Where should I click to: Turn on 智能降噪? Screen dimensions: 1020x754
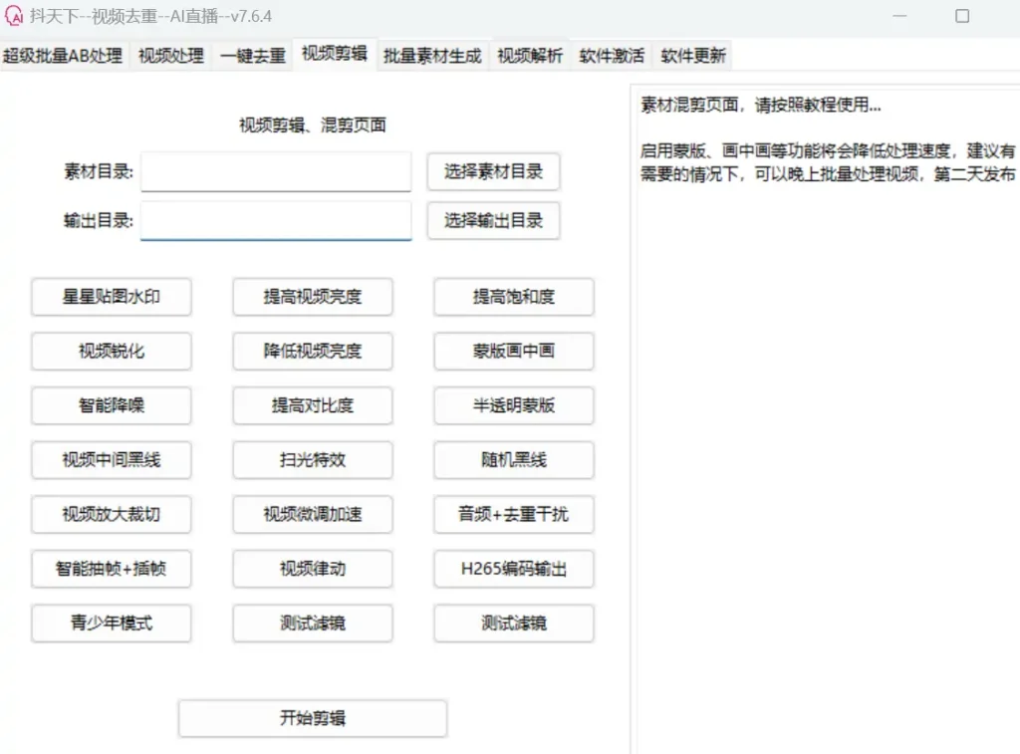(x=112, y=405)
